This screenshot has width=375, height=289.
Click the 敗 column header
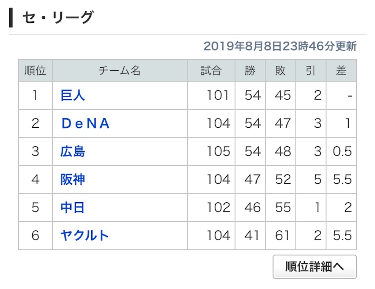click(281, 71)
